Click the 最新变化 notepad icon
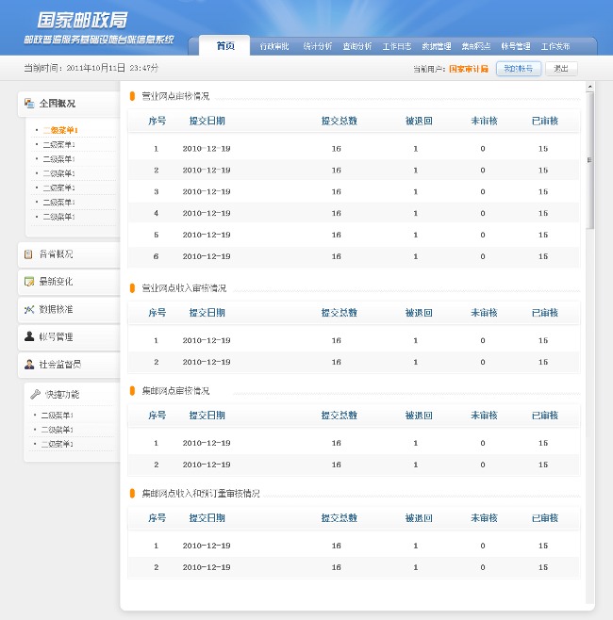The height and width of the screenshot is (620, 613). pyautogui.click(x=29, y=282)
